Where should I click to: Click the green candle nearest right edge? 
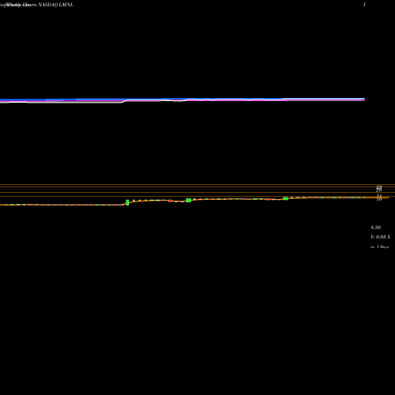pos(285,198)
